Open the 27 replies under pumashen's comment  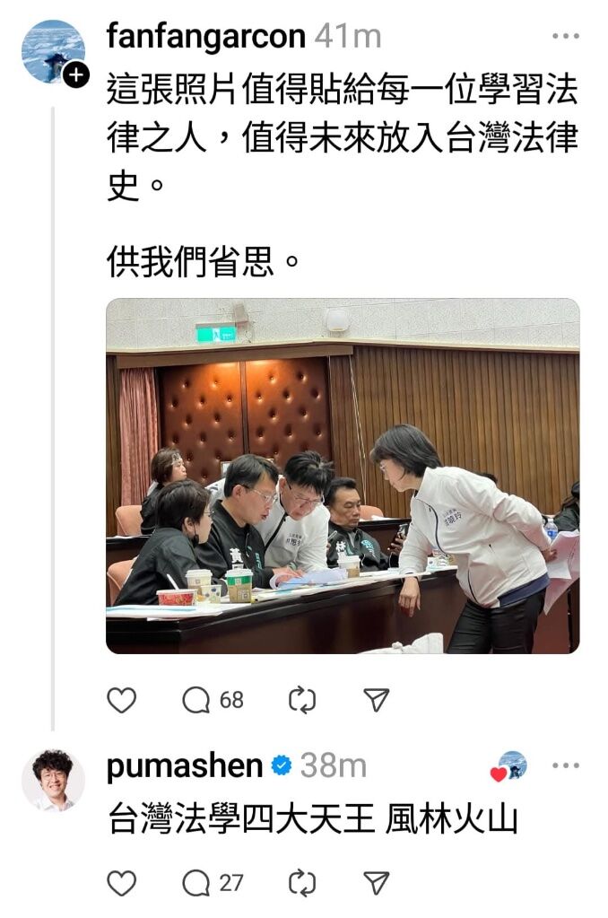coord(213,883)
